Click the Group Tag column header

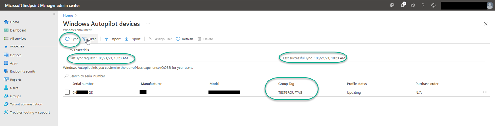click(x=286, y=84)
